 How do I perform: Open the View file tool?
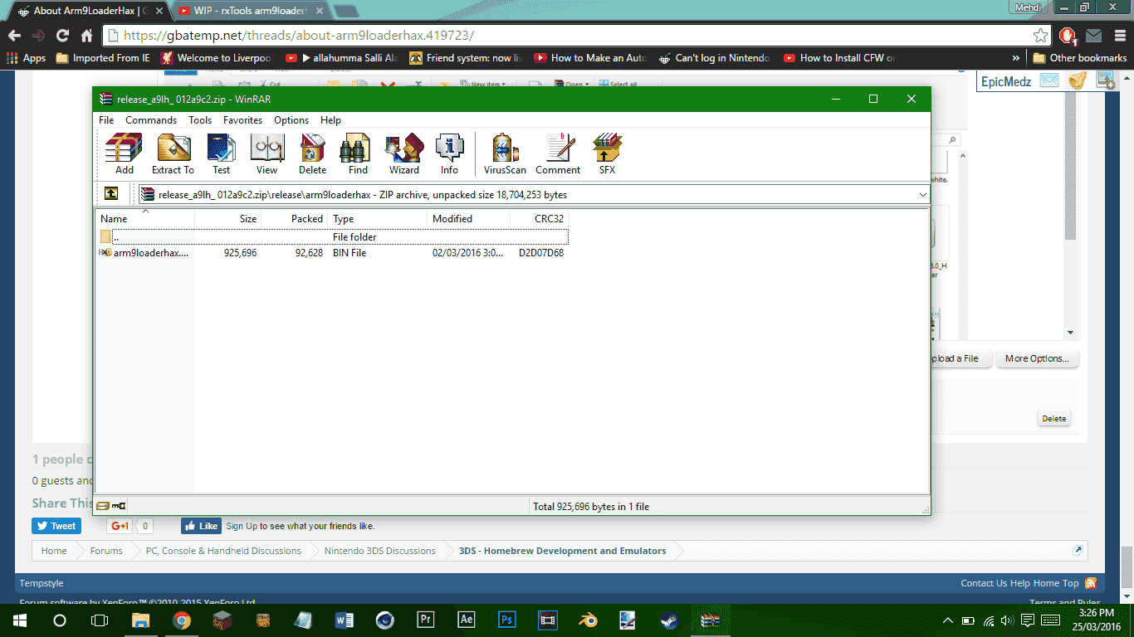pos(266,154)
